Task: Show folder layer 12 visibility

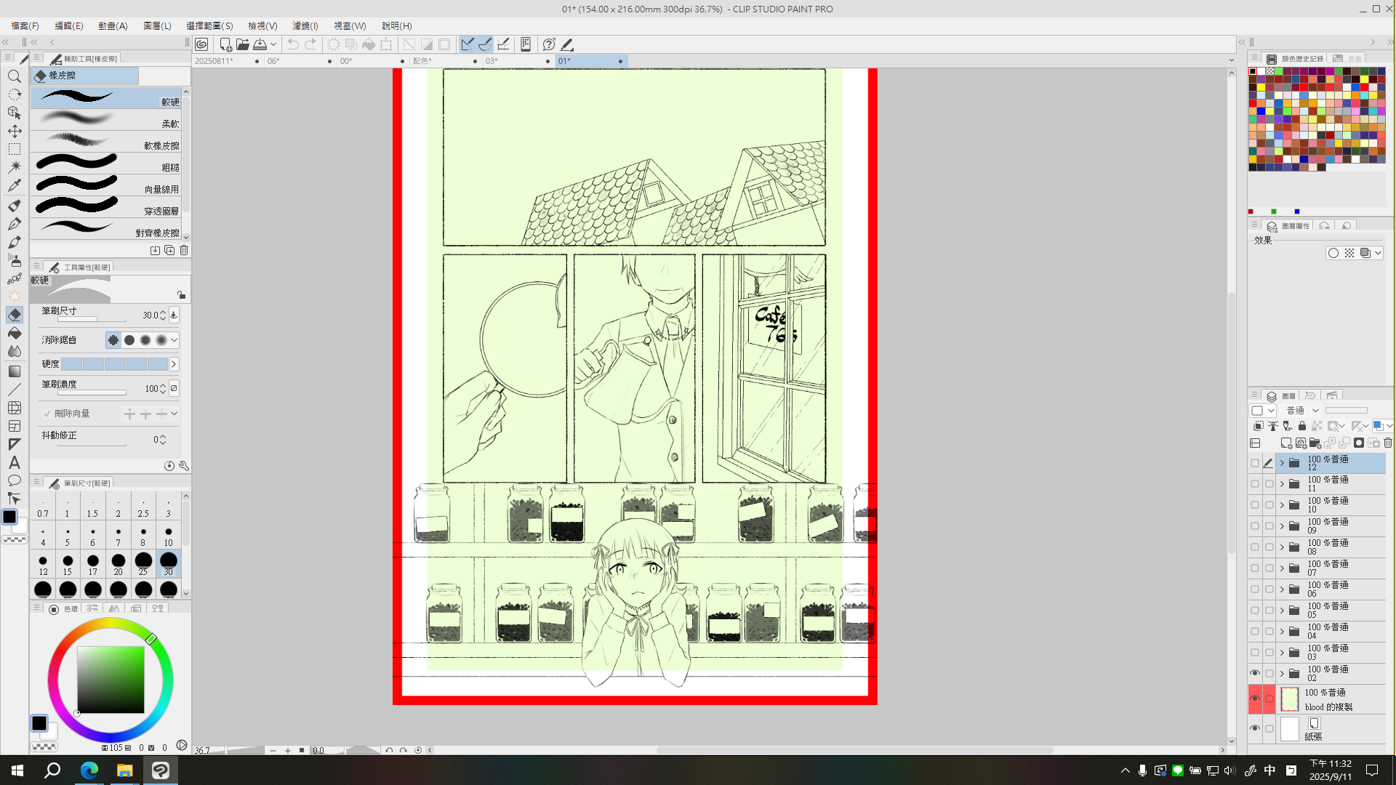Action: pyautogui.click(x=1254, y=463)
